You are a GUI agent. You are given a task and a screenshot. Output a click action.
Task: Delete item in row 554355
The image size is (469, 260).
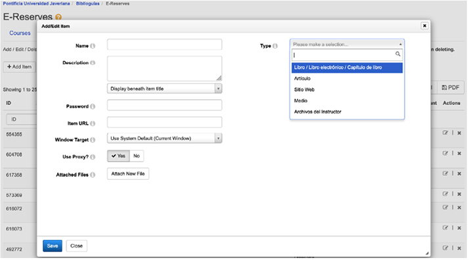pos(459,133)
